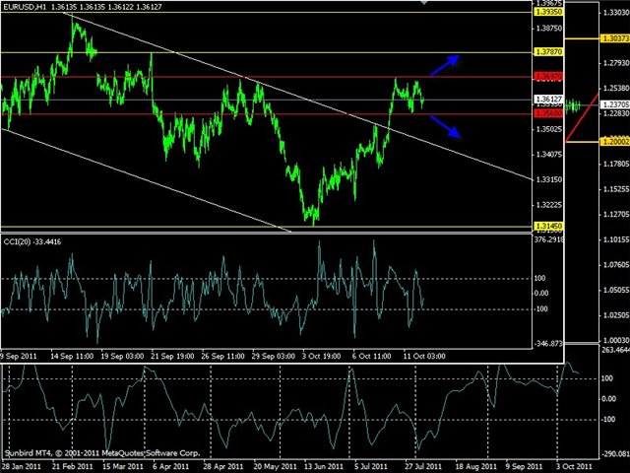Select the red diagonal trendline on right chart
The image size is (630, 473).
[x=581, y=120]
